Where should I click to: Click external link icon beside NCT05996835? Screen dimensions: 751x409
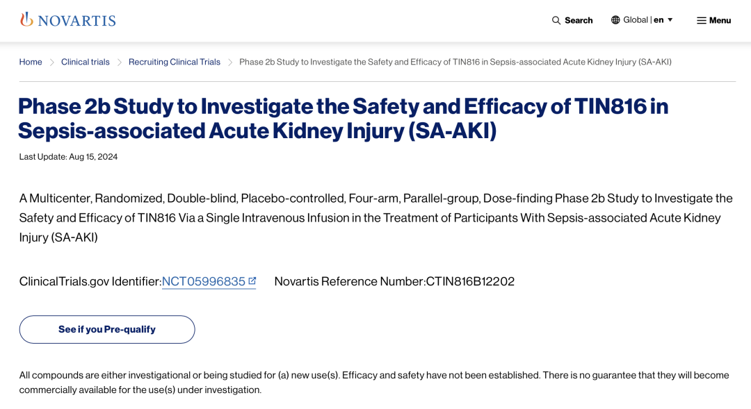tap(252, 281)
